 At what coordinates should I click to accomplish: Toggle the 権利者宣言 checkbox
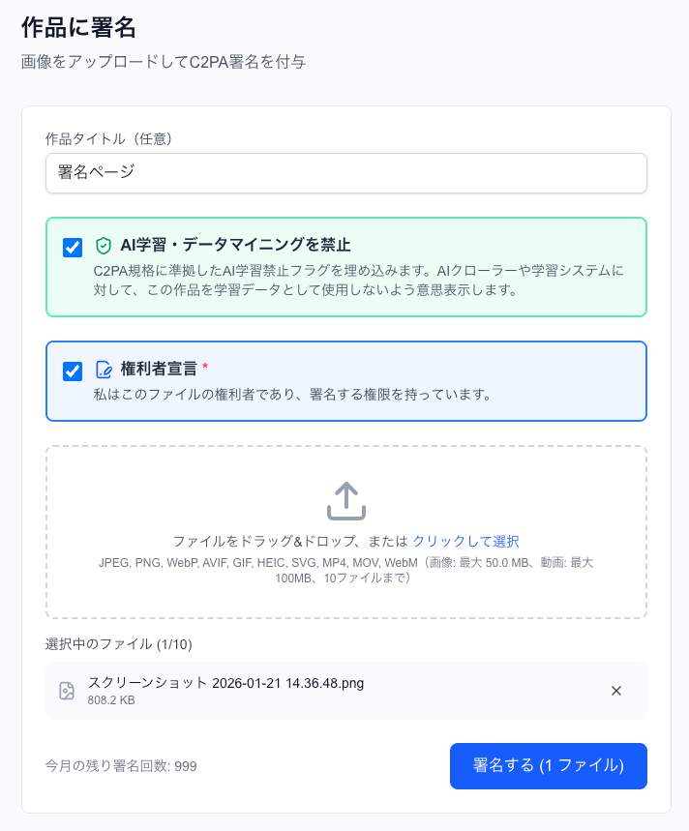73,371
